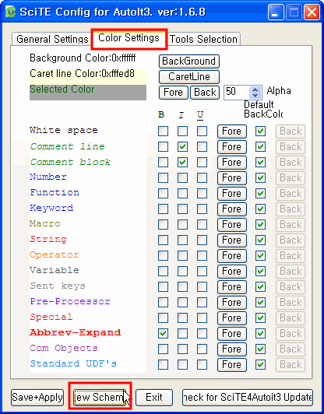Screen dimensions: 324x414
Task: Set Fore color for Special
Action: 232,318
